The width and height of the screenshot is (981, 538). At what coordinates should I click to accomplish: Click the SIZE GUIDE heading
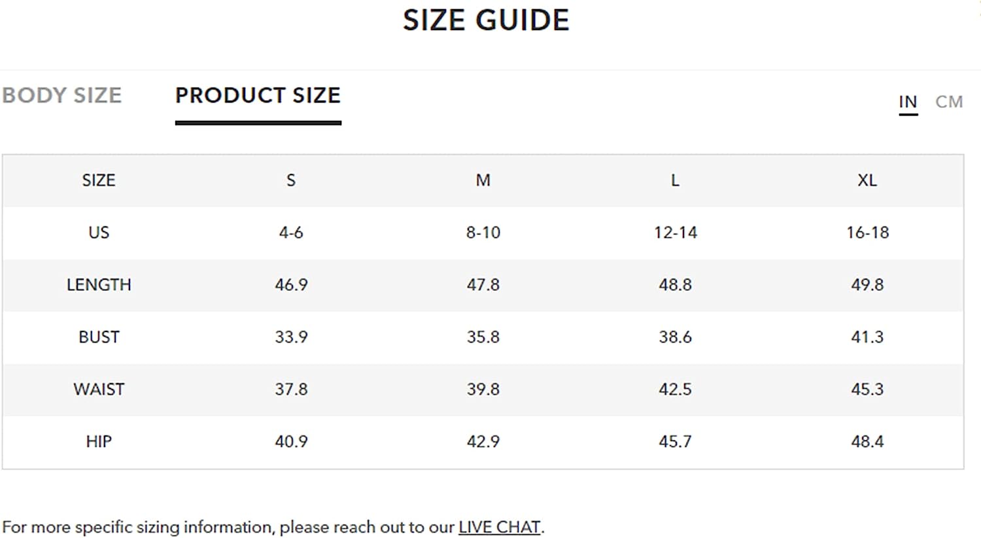486,20
